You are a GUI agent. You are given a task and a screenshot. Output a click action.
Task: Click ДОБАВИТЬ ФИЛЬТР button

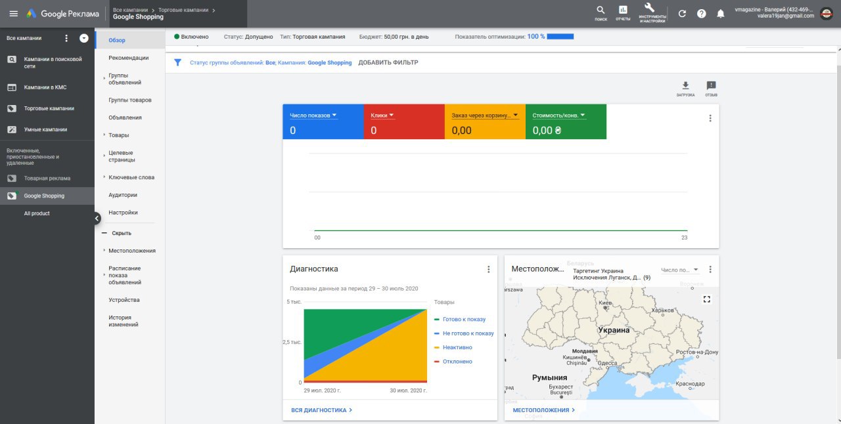388,62
